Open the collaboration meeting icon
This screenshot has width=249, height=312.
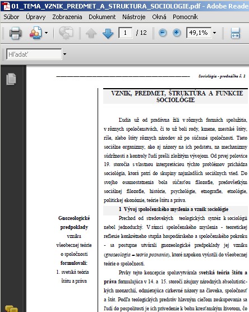coord(35,33)
